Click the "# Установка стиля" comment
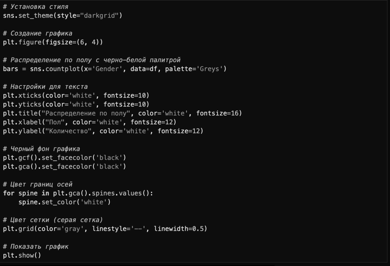Image resolution: width=390 pixels, height=266 pixels. tap(36, 6)
